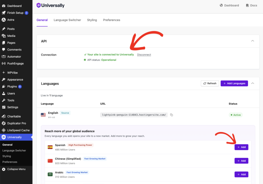This screenshot has width=263, height=184.
Task: Click the Active status badge
Action: (x=236, y=115)
